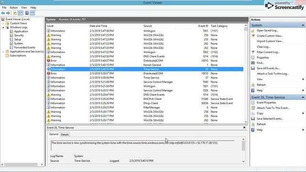Click the Help toolbar icon
The height and width of the screenshot is (172, 306).
coord(27,13)
